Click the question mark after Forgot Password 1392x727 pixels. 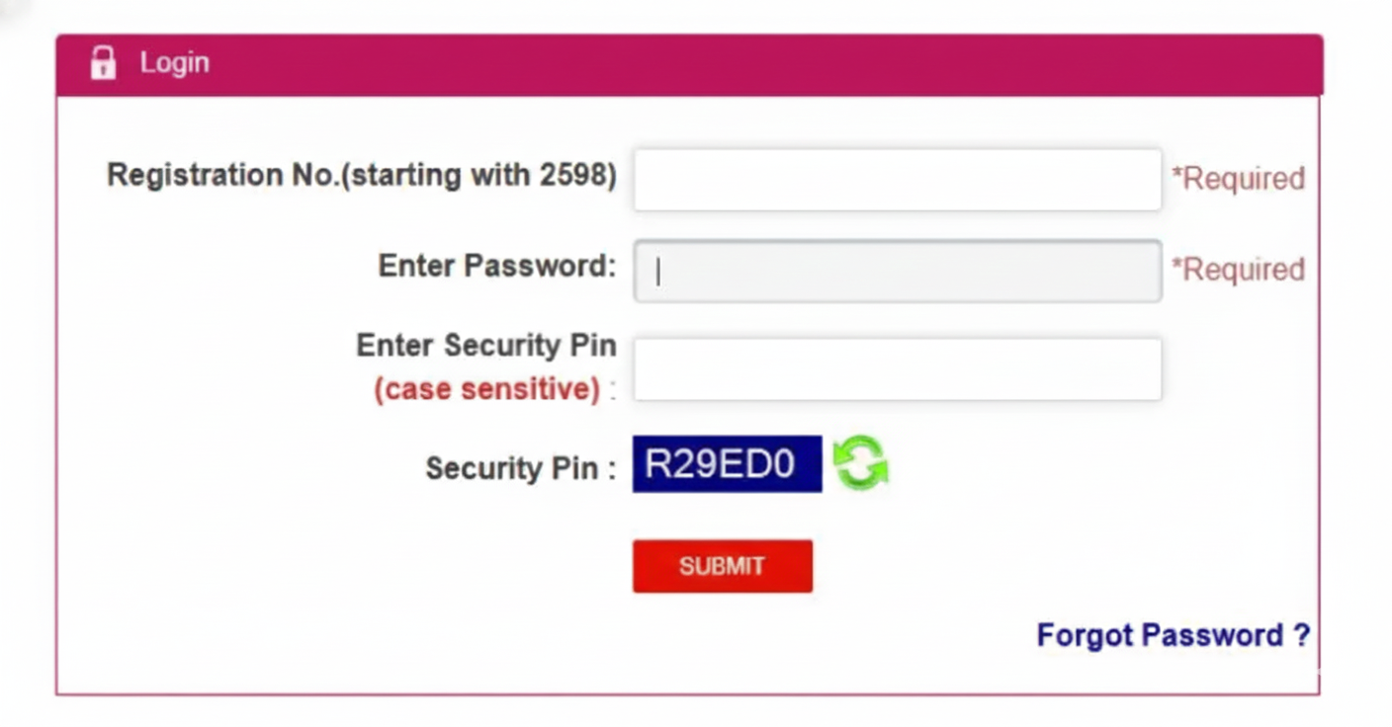pyautogui.click(x=1302, y=635)
